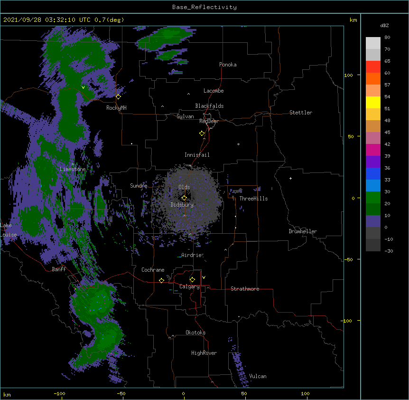Screen dimensions: 409x400
Task: Click the Sundre town label
Action: click(x=139, y=186)
